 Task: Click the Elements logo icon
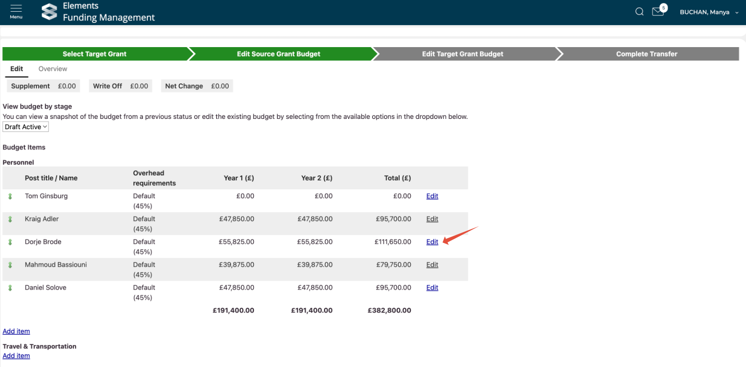coord(49,12)
